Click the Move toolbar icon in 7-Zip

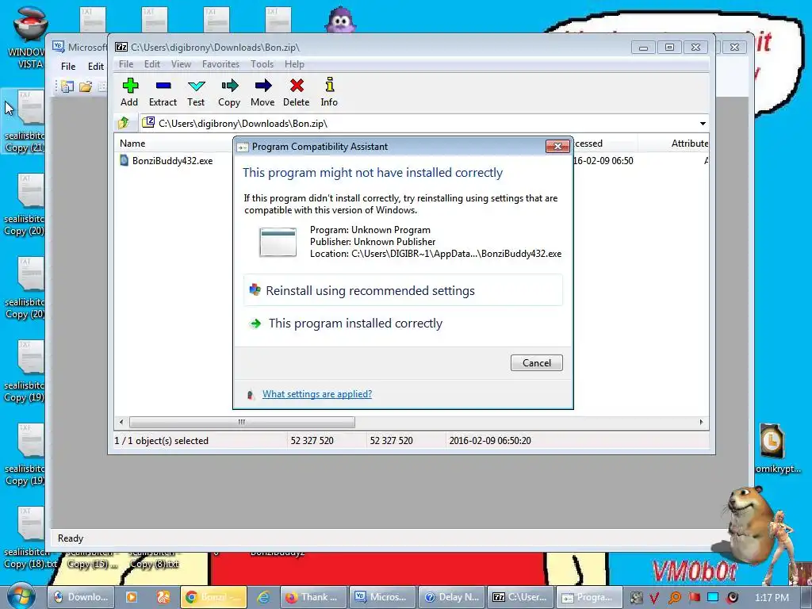(263, 86)
